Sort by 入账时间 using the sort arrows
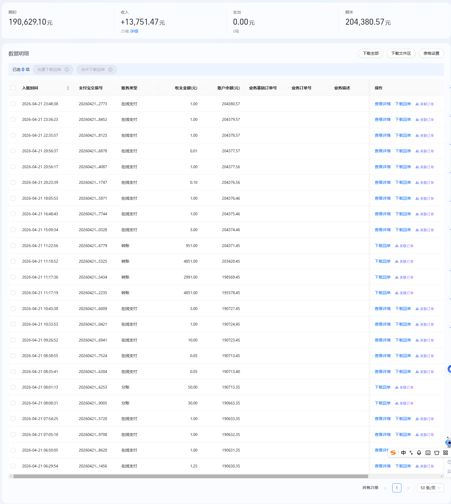This screenshot has width=451, height=504. click(68, 88)
